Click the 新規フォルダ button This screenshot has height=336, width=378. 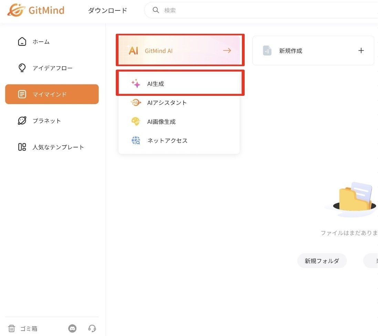click(x=322, y=261)
